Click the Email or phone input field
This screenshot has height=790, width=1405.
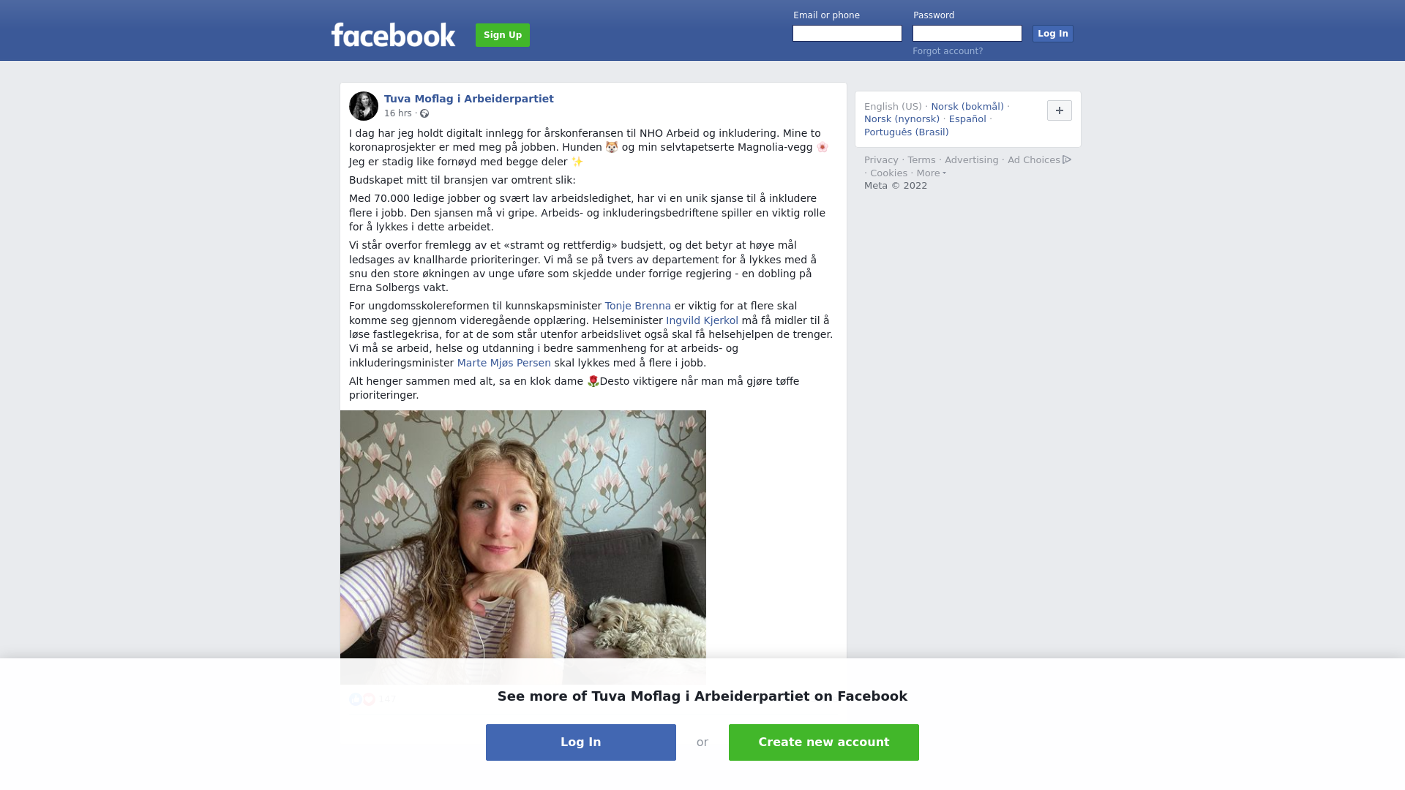coord(847,34)
